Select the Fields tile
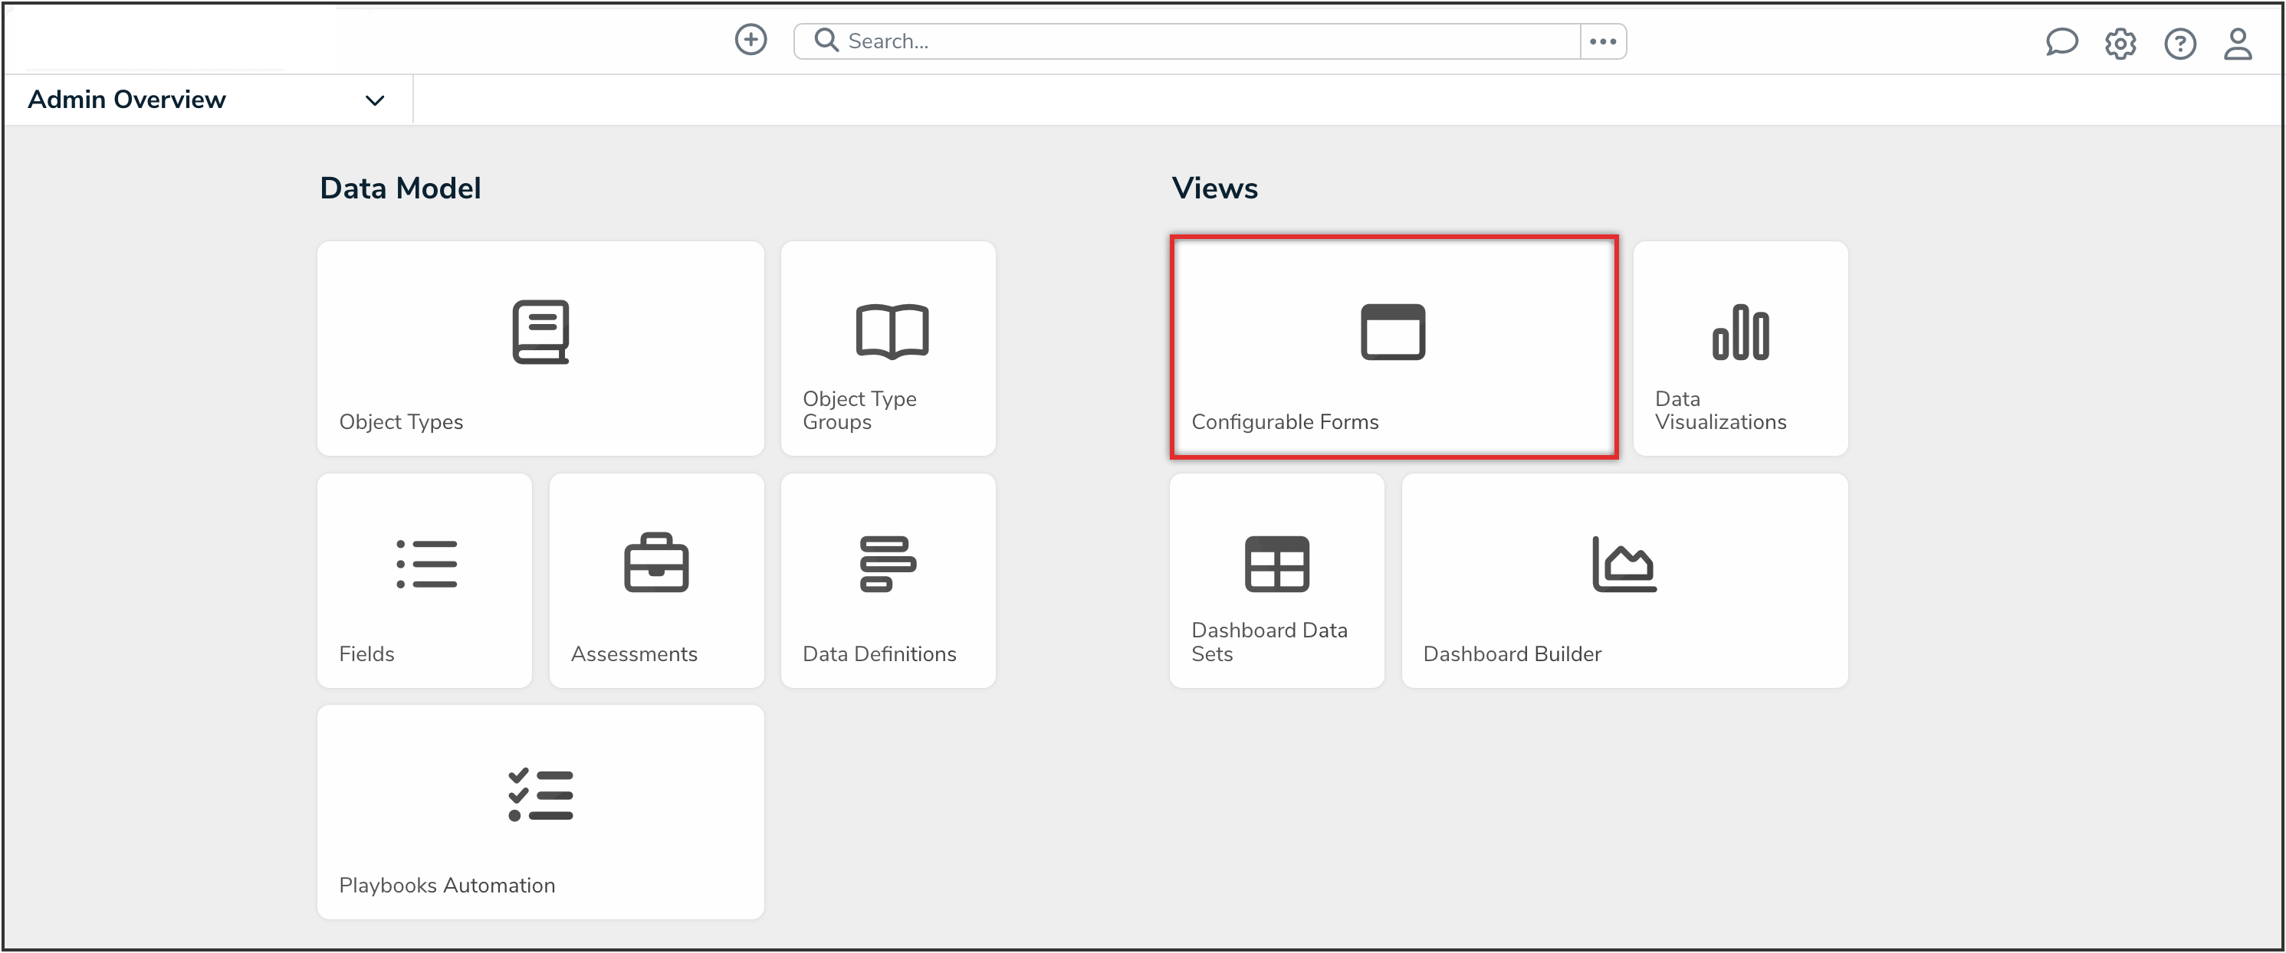2286x953 pixels. [x=424, y=581]
